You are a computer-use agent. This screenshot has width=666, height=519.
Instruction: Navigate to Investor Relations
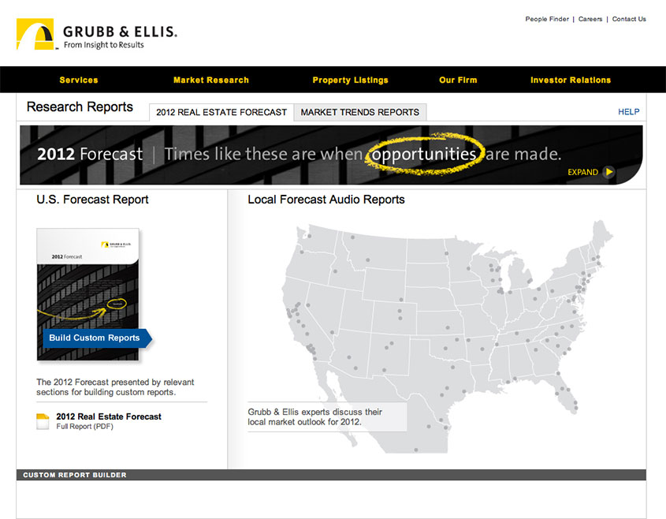(x=570, y=80)
